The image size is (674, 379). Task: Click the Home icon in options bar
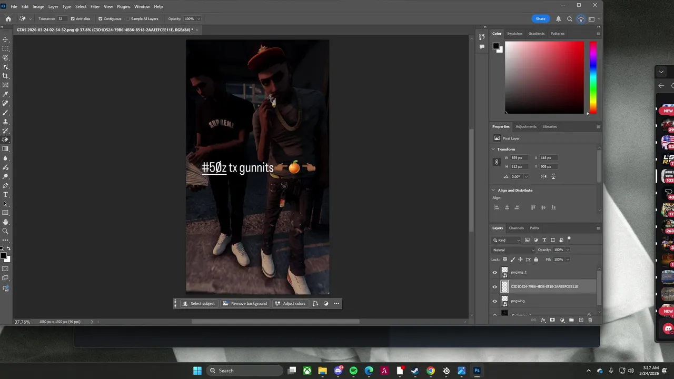tap(8, 18)
